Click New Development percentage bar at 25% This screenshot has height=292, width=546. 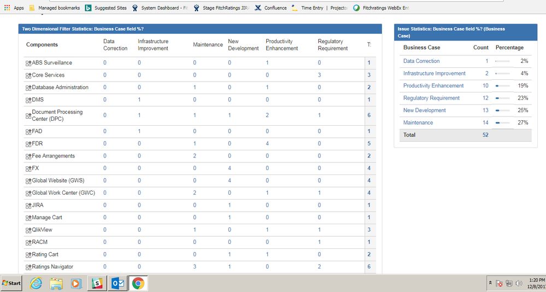click(x=502, y=110)
